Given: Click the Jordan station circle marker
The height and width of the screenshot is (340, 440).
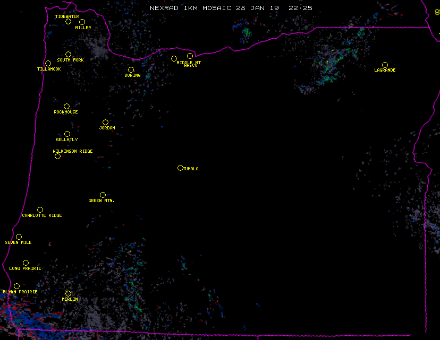Looking at the screenshot, I should pos(105,123).
